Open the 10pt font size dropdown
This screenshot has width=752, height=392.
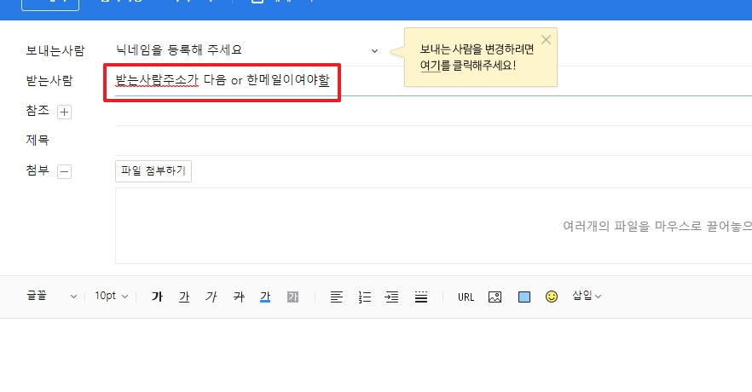pos(111,297)
